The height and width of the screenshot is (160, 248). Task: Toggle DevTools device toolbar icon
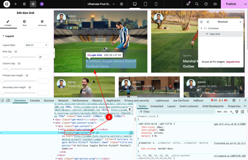[x=8, y=100]
